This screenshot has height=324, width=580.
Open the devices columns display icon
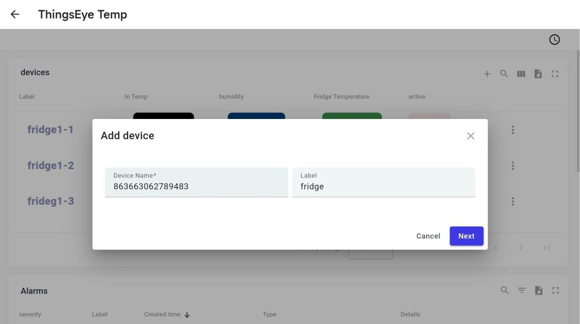520,74
